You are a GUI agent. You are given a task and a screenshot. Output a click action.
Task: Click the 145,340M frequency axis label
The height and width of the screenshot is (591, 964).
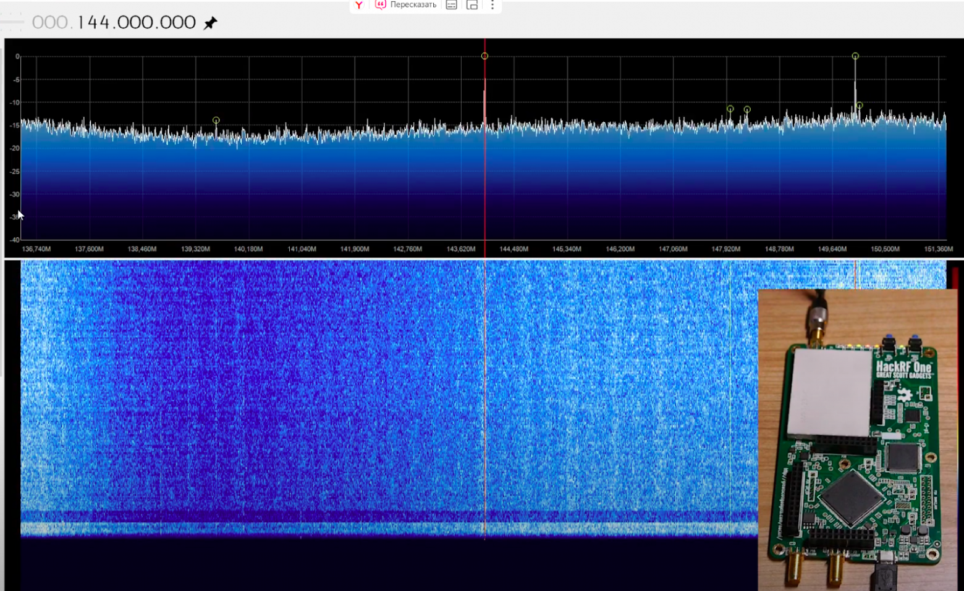567,249
